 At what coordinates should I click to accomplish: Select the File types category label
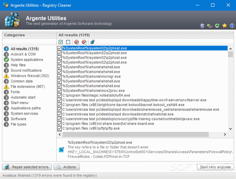pos(18,124)
